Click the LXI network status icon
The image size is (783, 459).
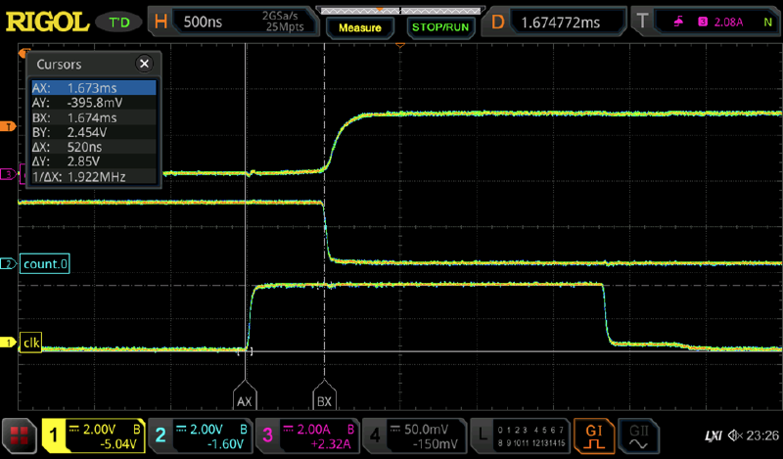pyautogui.click(x=714, y=435)
